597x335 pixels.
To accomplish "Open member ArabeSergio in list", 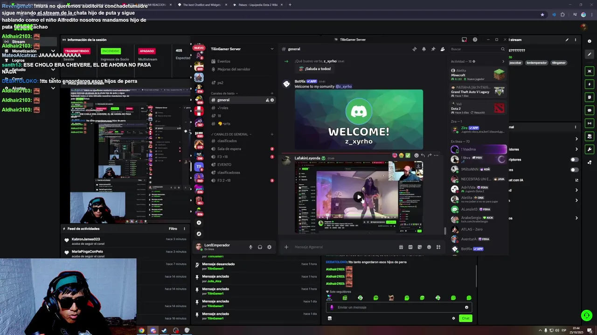I will coord(478,218).
